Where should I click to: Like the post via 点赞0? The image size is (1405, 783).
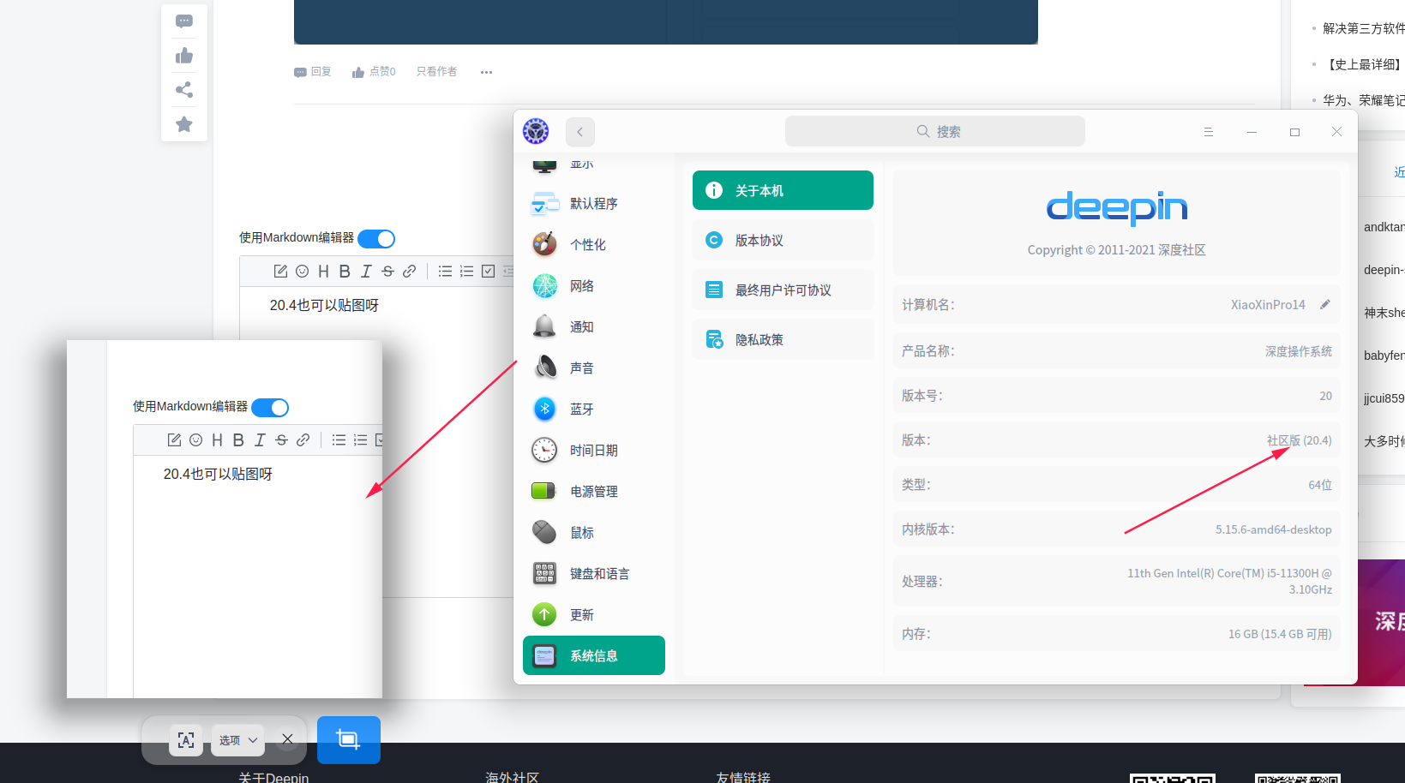pos(374,72)
